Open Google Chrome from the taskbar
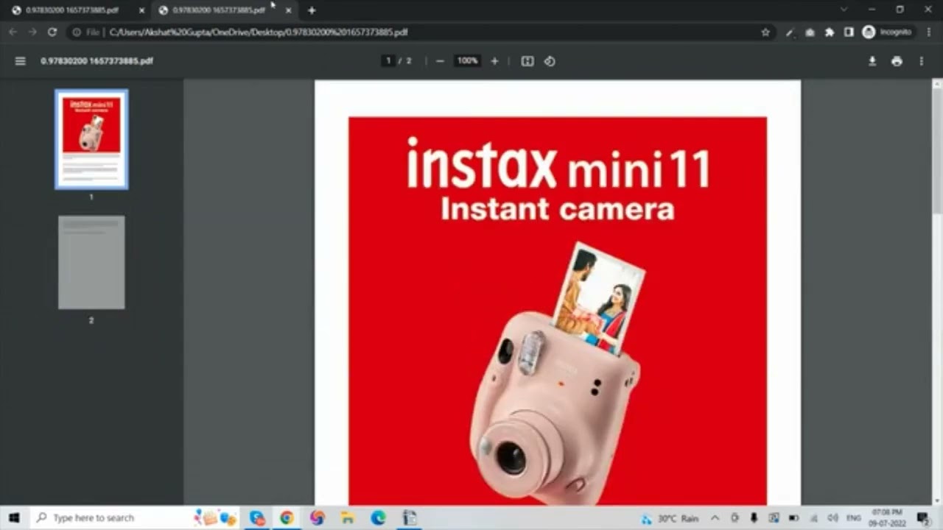This screenshot has height=530, width=943. pyautogui.click(x=287, y=518)
